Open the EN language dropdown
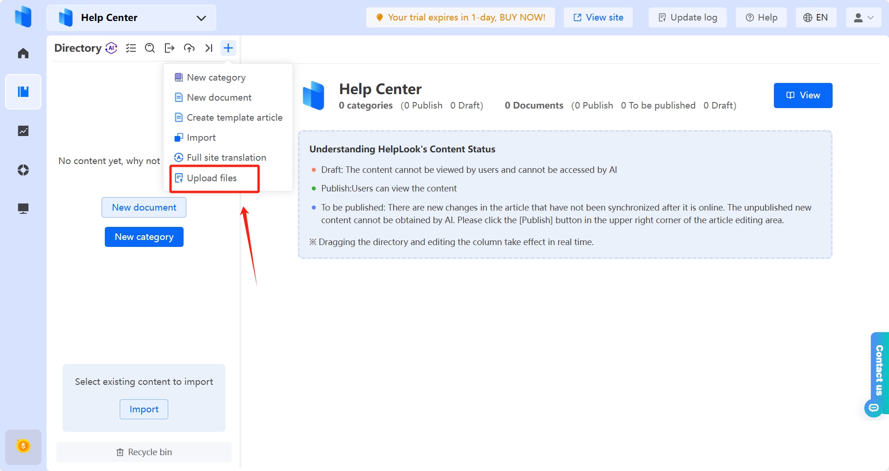 click(x=816, y=17)
